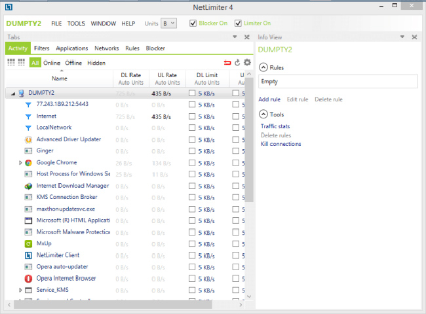Click the Advanced Driver Updater icon
The image size is (426, 314).
(x=28, y=139)
